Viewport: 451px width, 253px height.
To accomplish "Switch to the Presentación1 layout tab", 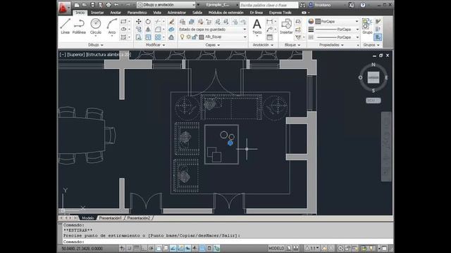I will click(x=110, y=218).
